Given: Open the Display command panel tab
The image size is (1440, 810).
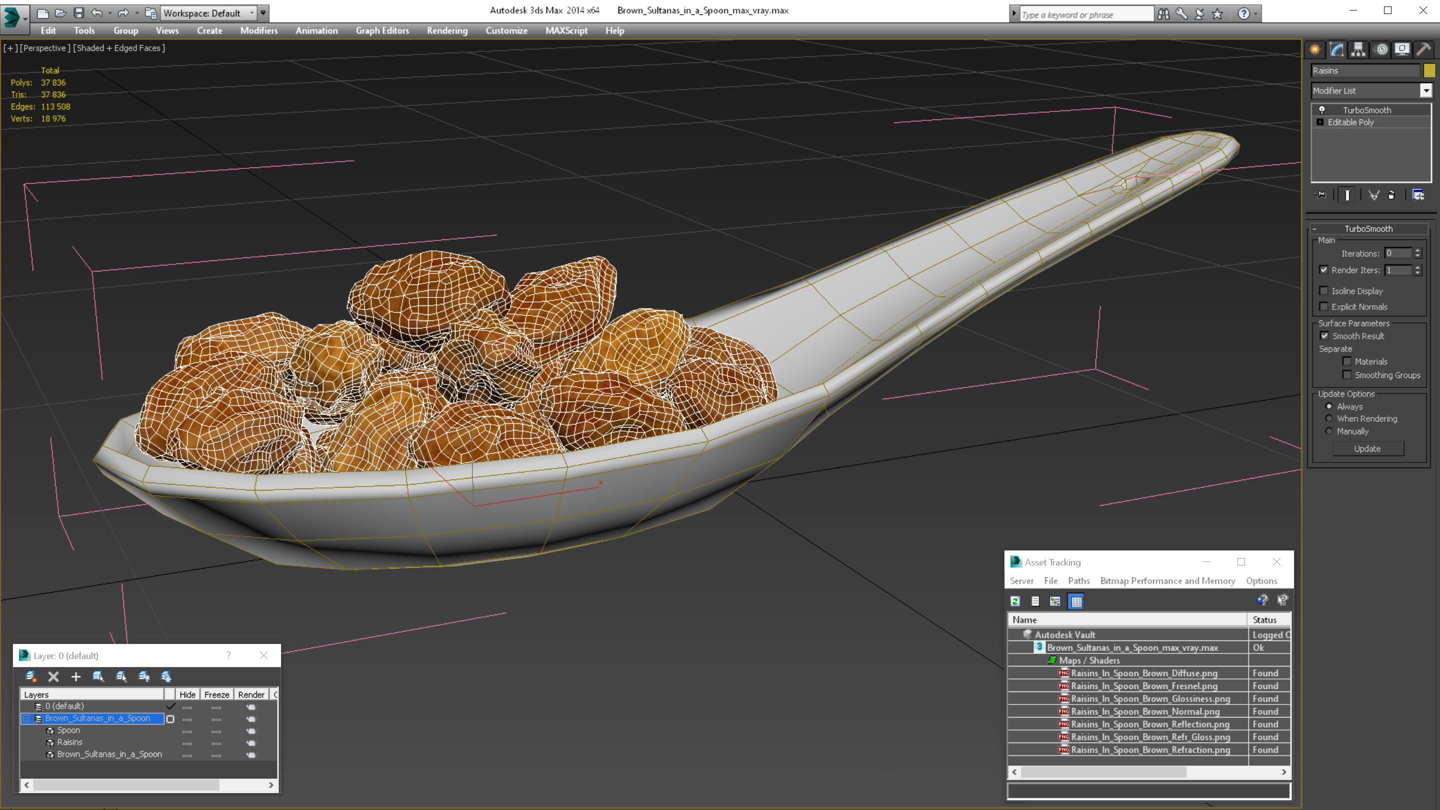Looking at the screenshot, I should (x=1402, y=50).
